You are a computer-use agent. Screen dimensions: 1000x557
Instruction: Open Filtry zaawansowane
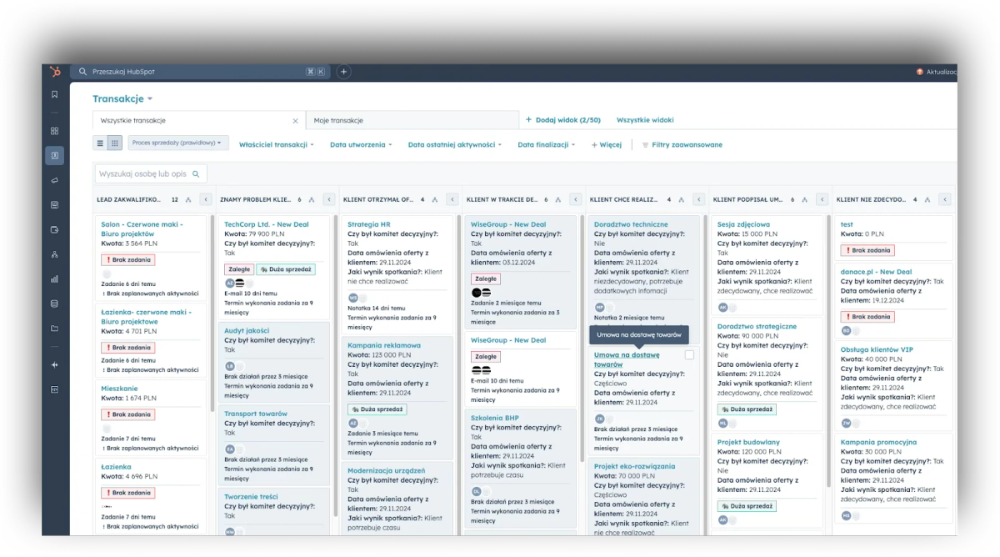682,145
